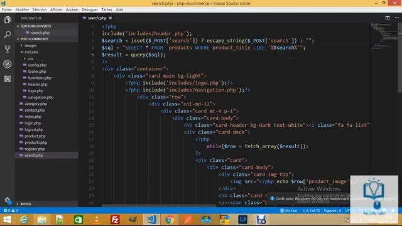This screenshot has width=402, height=226.
Task: Click line and column indicator
Action: pyautogui.click(x=311, y=210)
